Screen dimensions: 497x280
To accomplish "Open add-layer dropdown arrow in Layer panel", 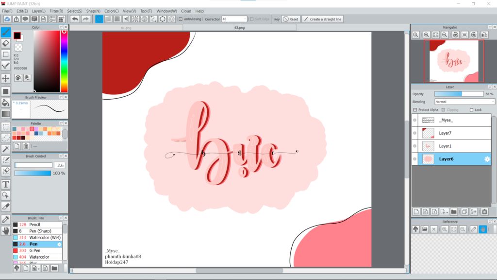I will [447, 212].
